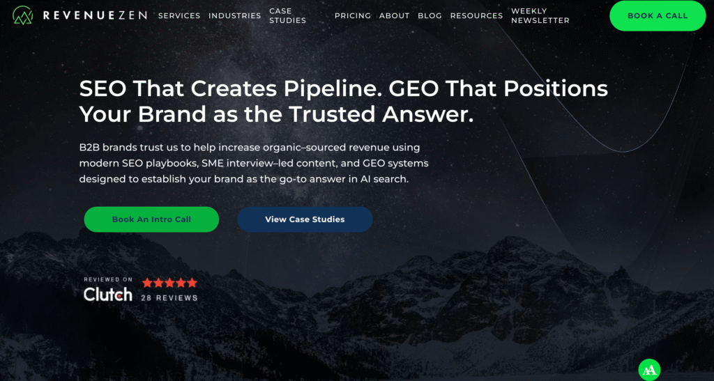This screenshot has height=381, width=714.
Task: Click Book An Intro Call button
Action: pos(151,219)
